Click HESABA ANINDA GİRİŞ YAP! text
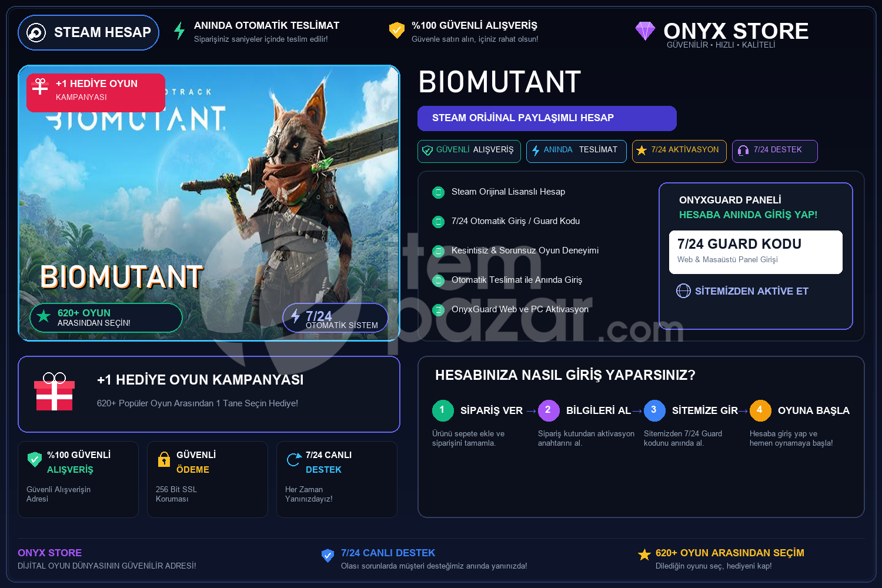Image resolution: width=882 pixels, height=588 pixels. tap(748, 215)
